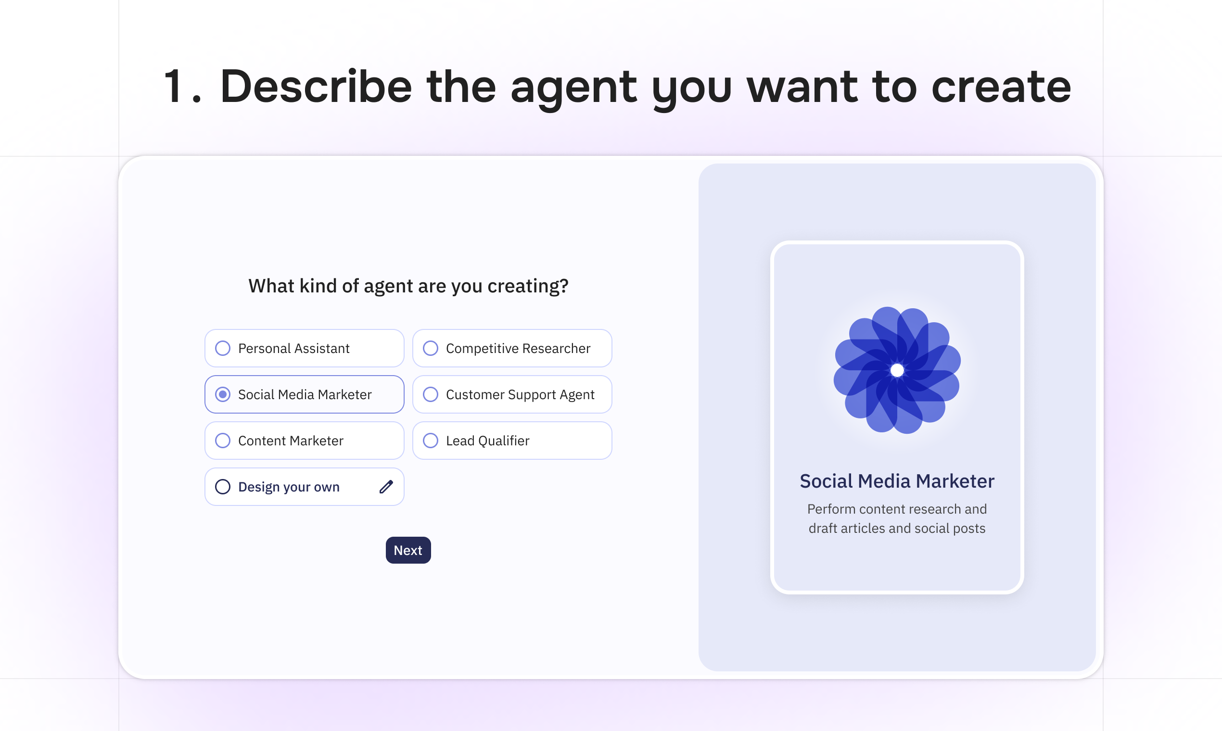Click the agent description text in preview
The image size is (1222, 731).
(x=897, y=518)
